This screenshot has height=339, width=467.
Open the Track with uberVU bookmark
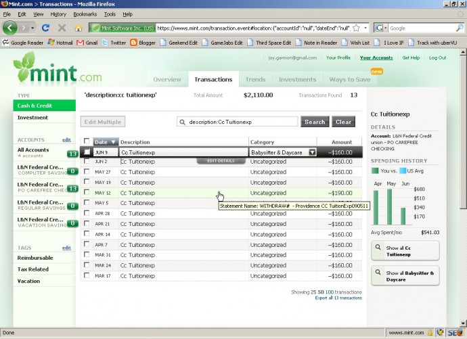point(432,43)
